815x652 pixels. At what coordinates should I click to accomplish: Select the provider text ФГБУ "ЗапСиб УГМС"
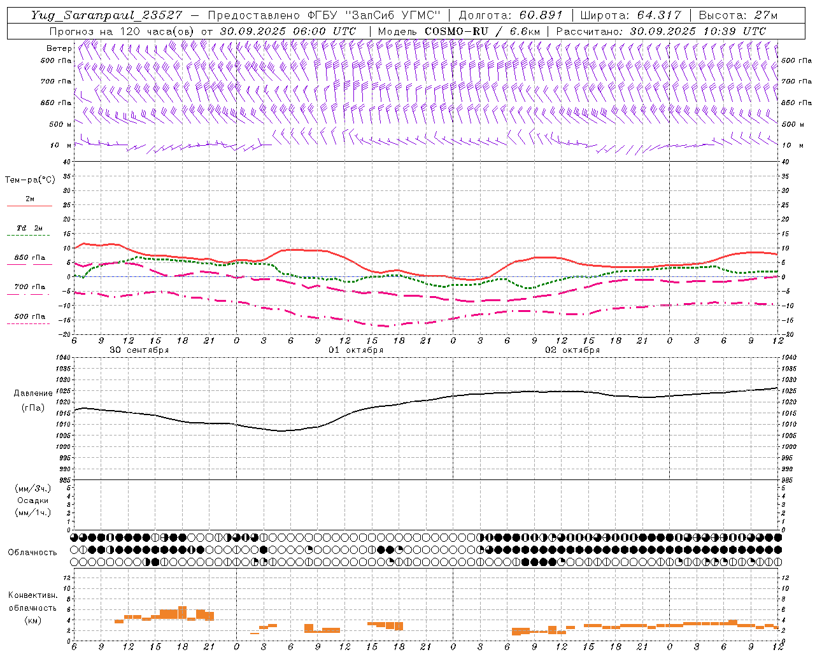(375, 15)
